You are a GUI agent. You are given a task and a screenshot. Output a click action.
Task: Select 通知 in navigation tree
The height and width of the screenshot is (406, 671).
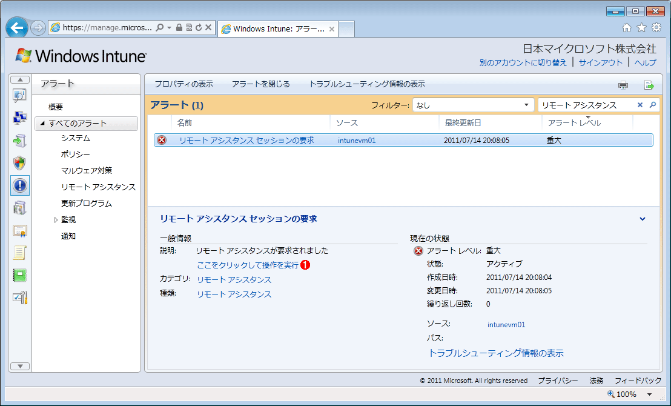(68, 236)
